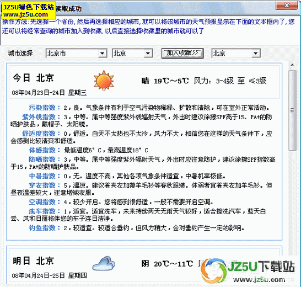Viewport: 301px width, 287px height.
Task: Click the wind text 风力: 3-4级 至 ≤3级
Action: [x=230, y=81]
